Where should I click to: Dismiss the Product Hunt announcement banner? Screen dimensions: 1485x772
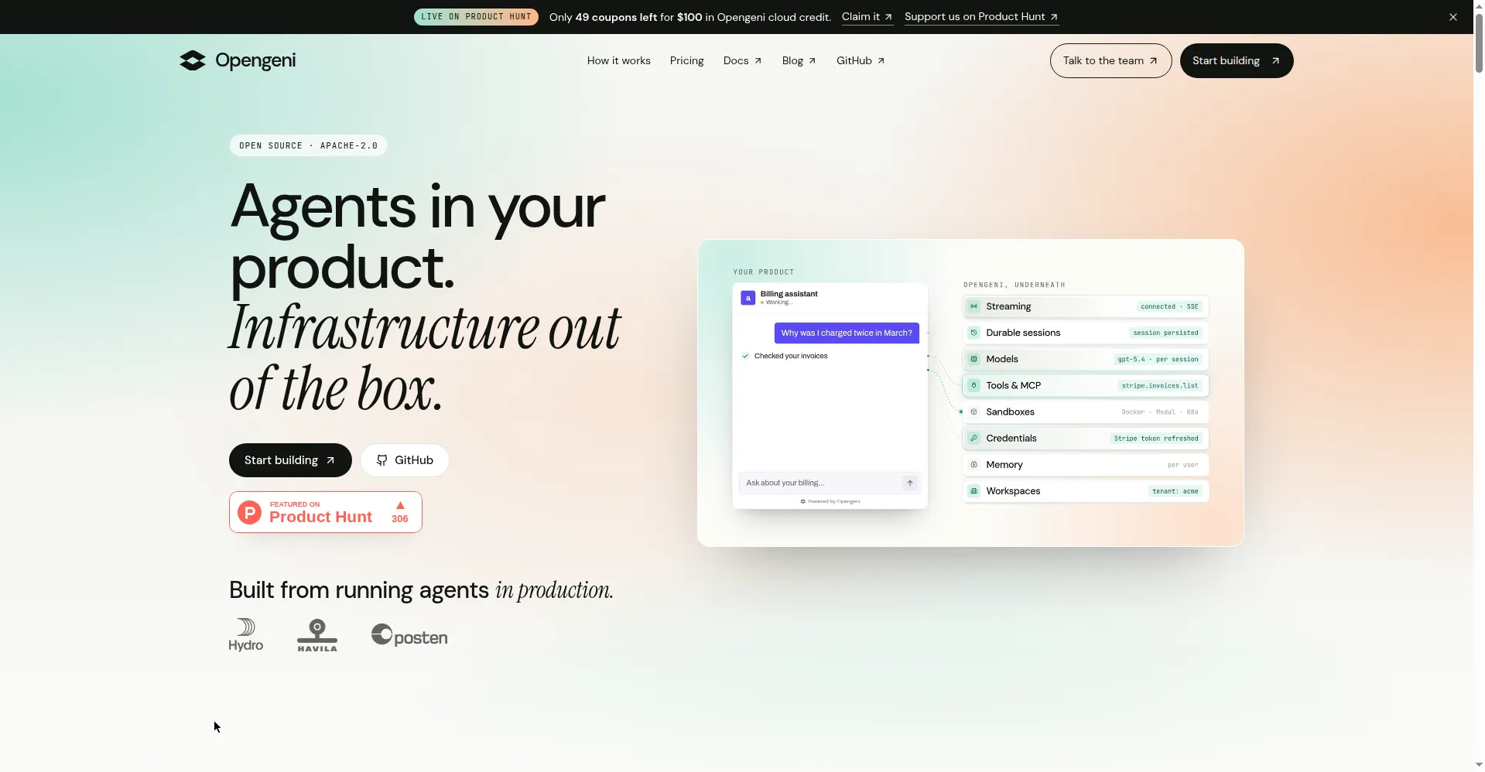coord(1452,17)
